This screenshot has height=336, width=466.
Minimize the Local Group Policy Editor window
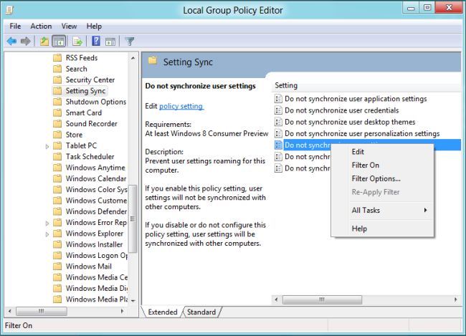tap(411, 8)
